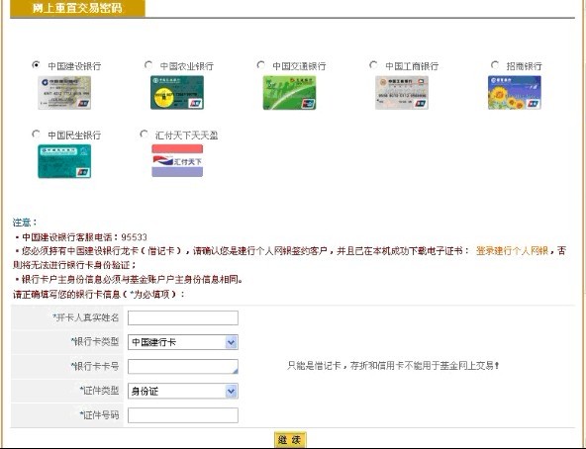Open the 证件类型 dropdown showing 身份证

183,391
